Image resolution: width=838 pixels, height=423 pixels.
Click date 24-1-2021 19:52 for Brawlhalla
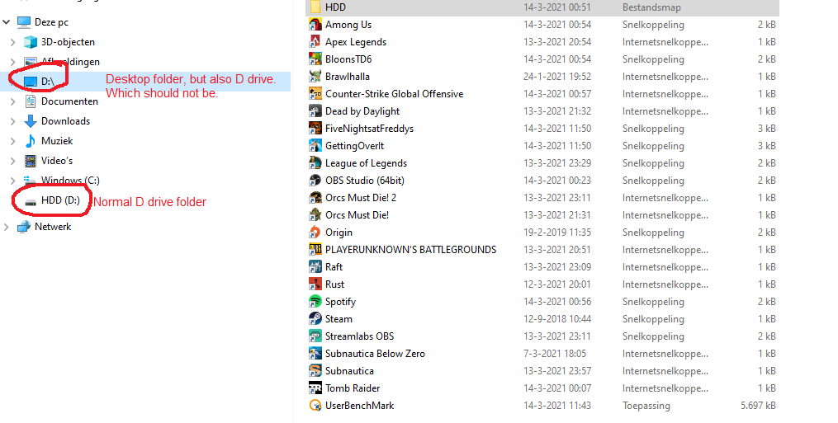pyautogui.click(x=557, y=77)
